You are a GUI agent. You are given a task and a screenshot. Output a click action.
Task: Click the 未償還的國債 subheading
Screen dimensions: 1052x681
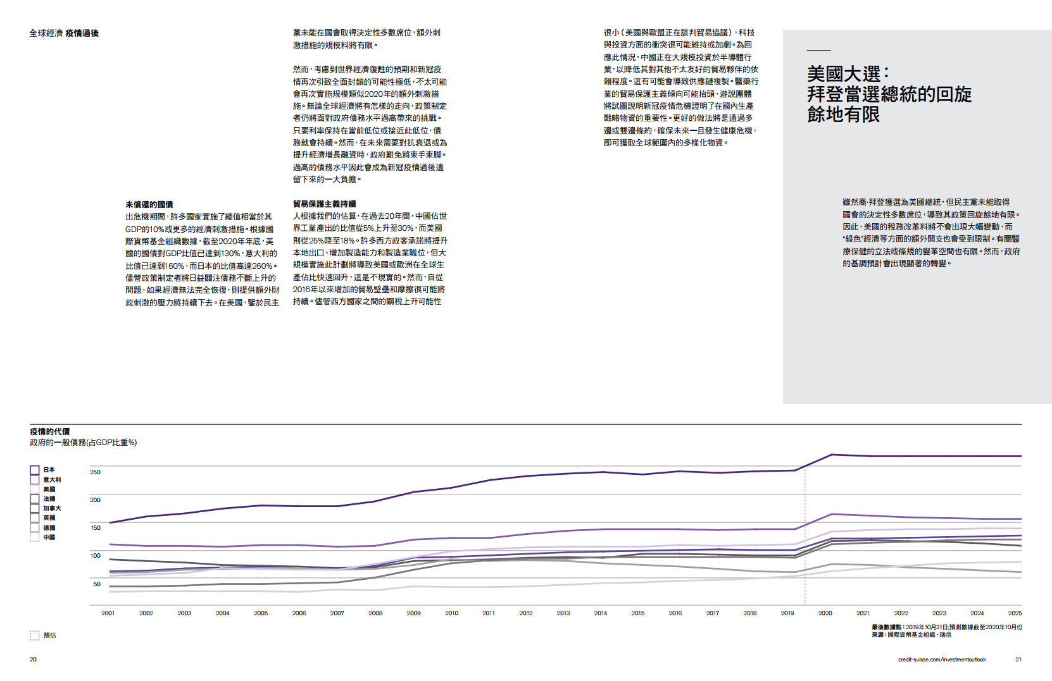(x=149, y=205)
